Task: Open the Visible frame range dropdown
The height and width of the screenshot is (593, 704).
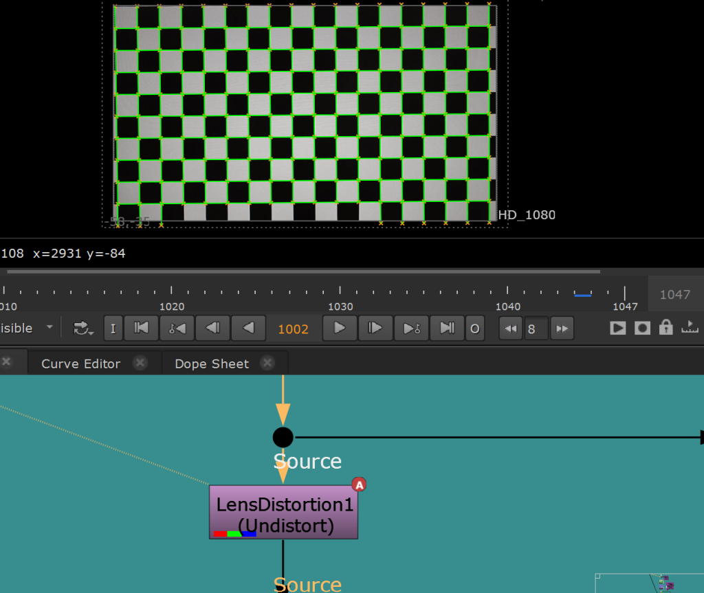Action: tap(27, 328)
